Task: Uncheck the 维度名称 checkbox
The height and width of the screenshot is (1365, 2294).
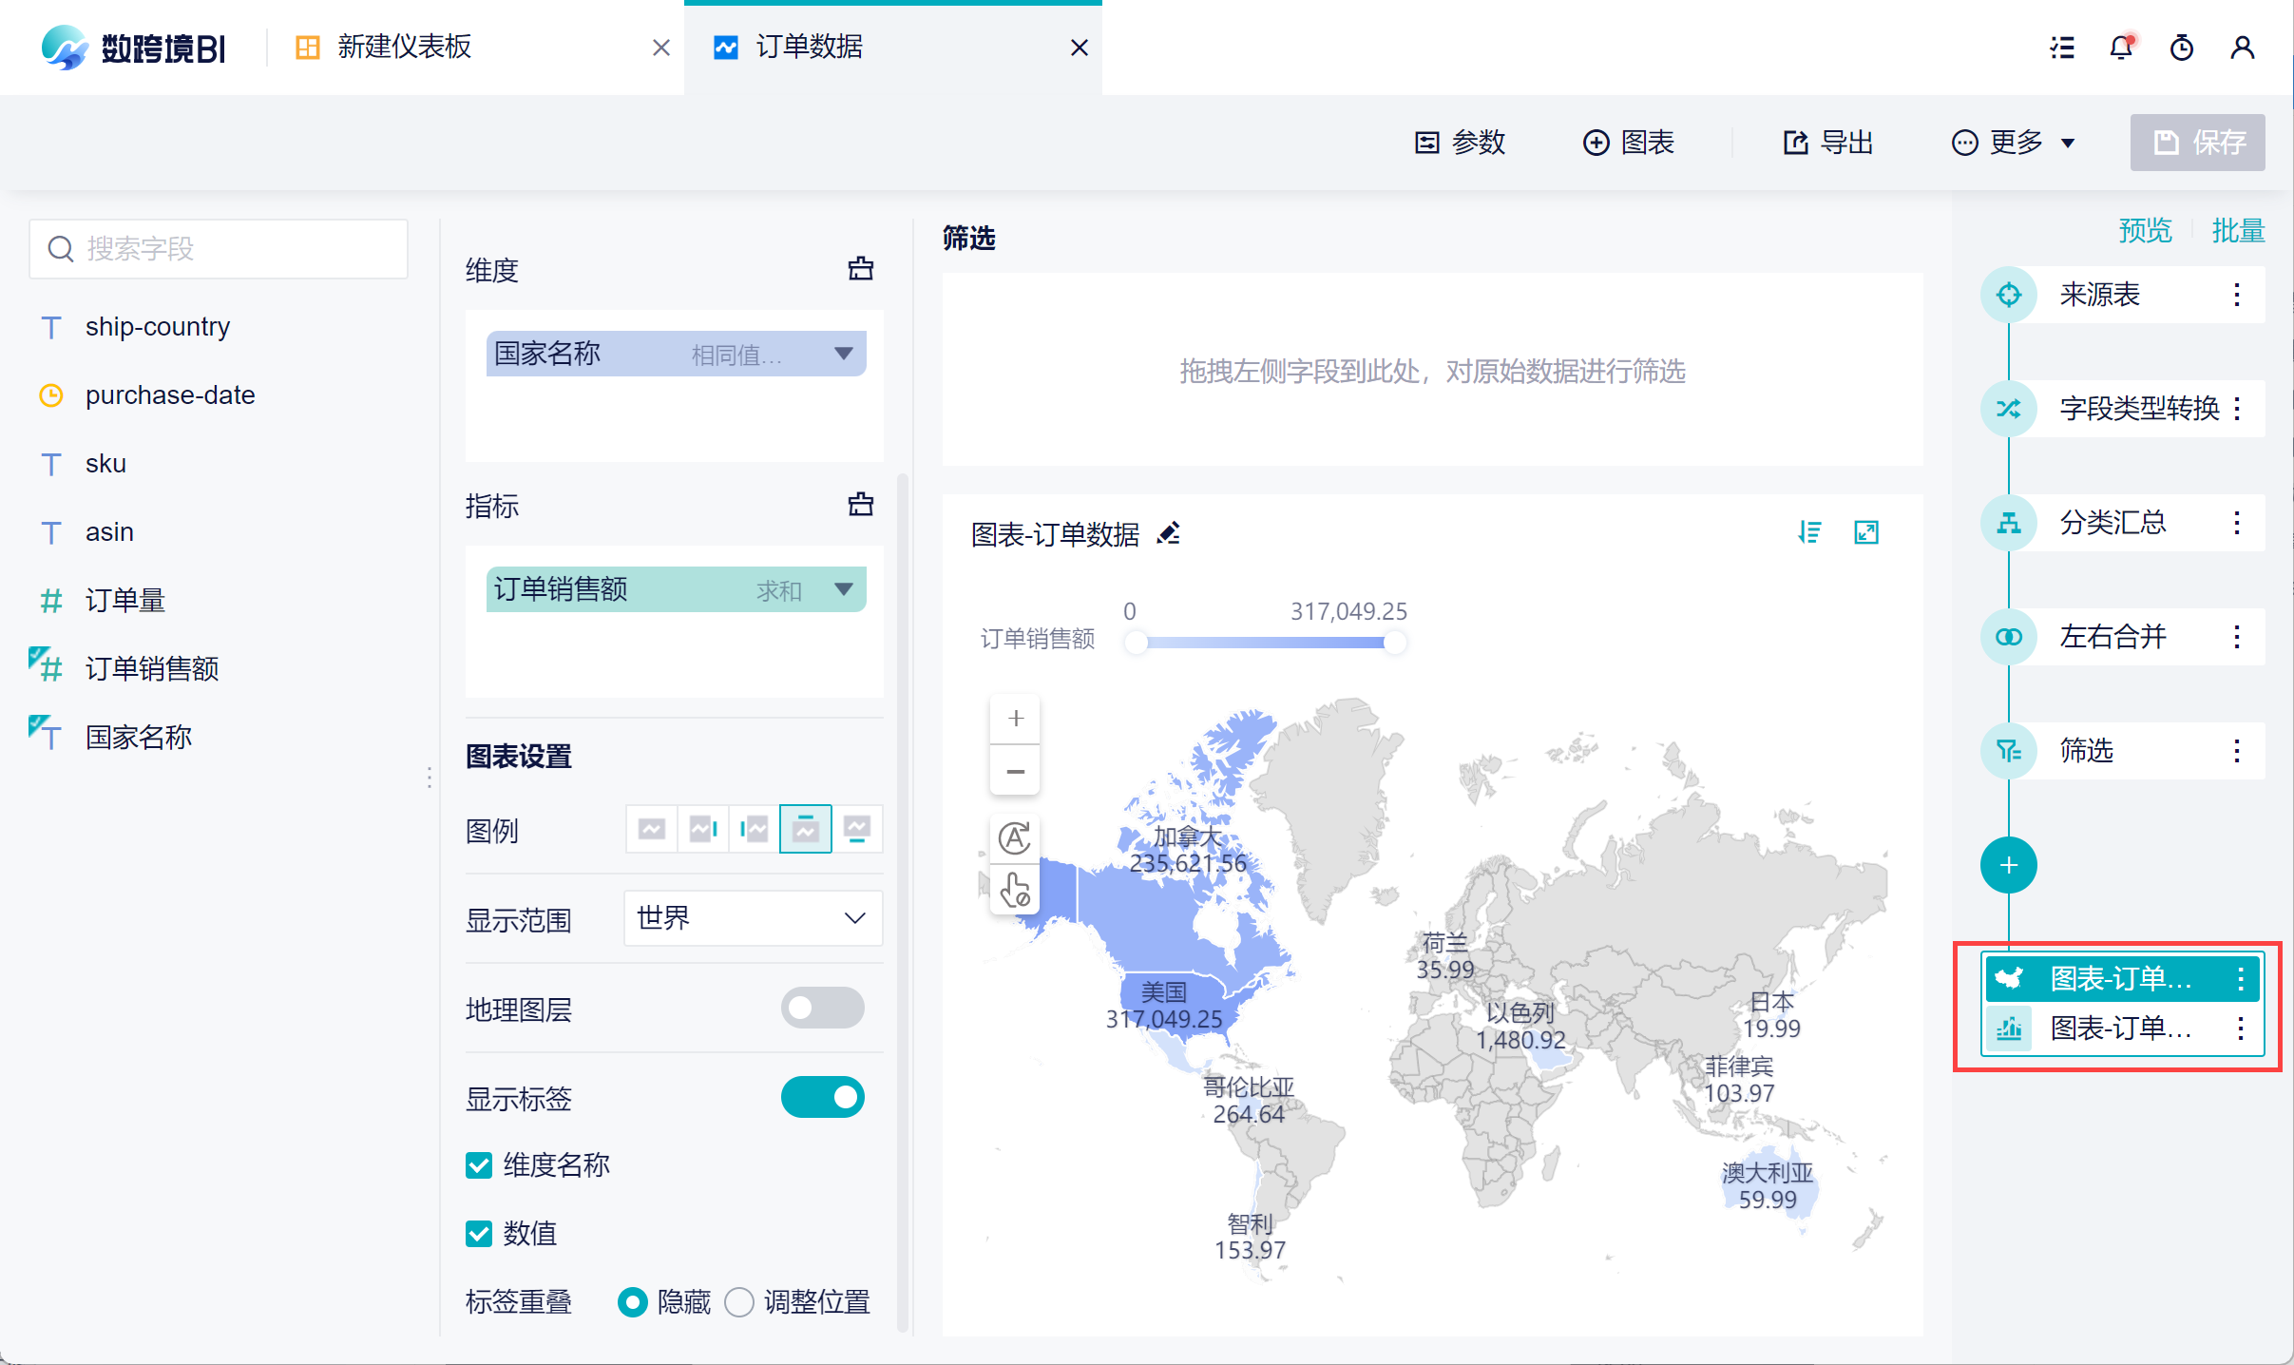Action: [x=479, y=1165]
